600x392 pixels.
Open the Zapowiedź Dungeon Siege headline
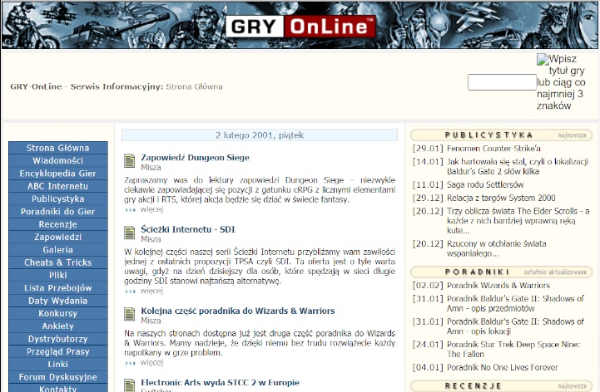(x=196, y=158)
